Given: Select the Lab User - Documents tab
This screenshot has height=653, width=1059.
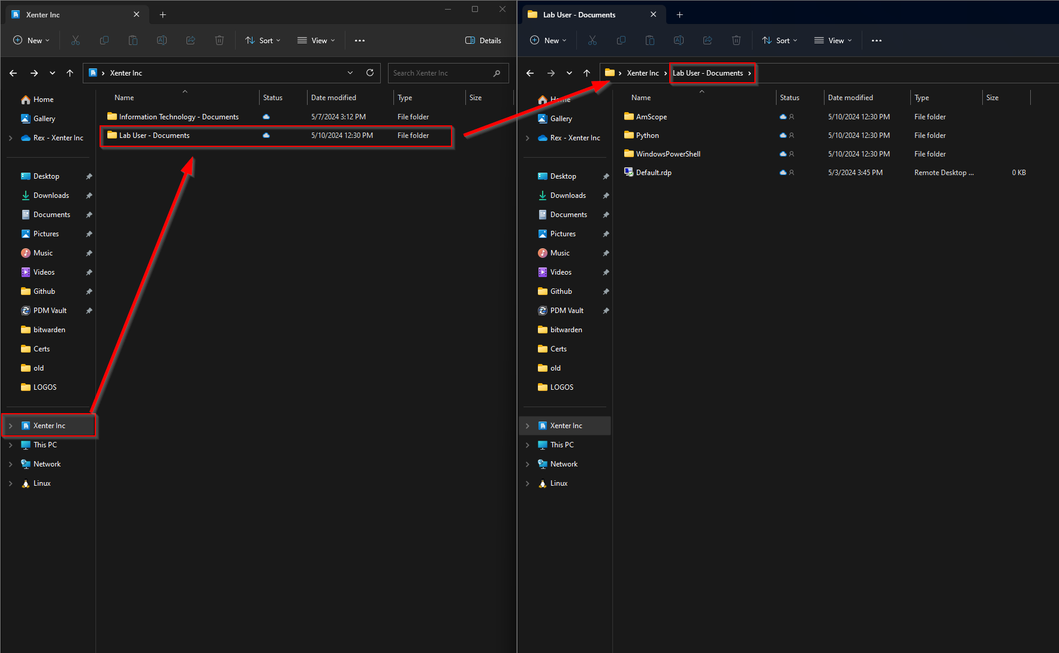Looking at the screenshot, I should point(579,14).
